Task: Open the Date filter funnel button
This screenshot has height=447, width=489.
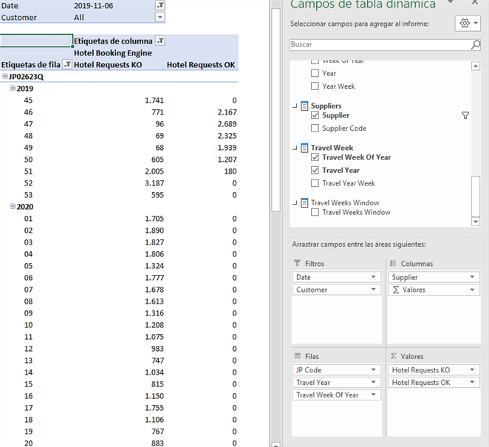Action: click(x=160, y=5)
